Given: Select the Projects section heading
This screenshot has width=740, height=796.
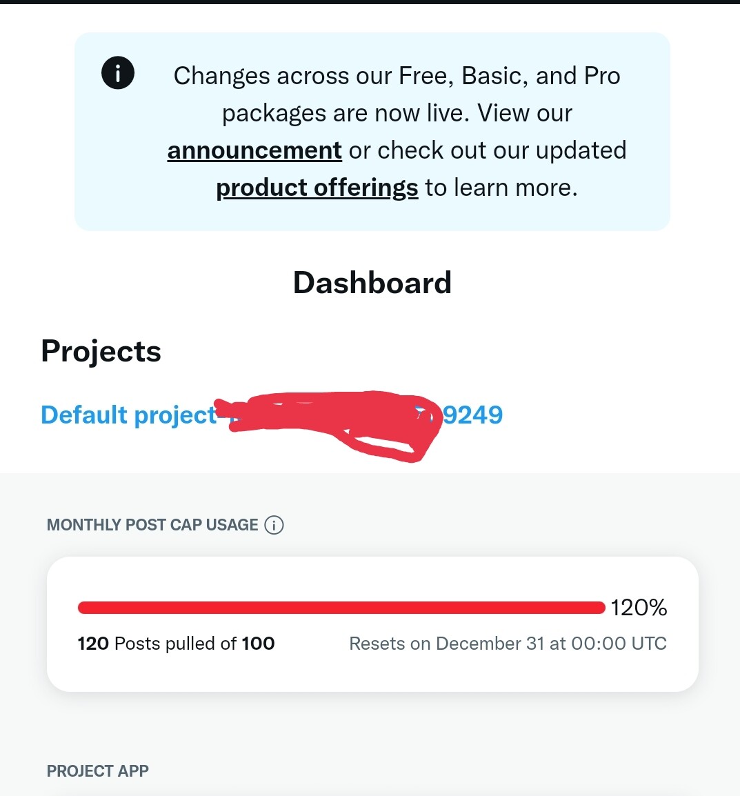Looking at the screenshot, I should coord(101,351).
